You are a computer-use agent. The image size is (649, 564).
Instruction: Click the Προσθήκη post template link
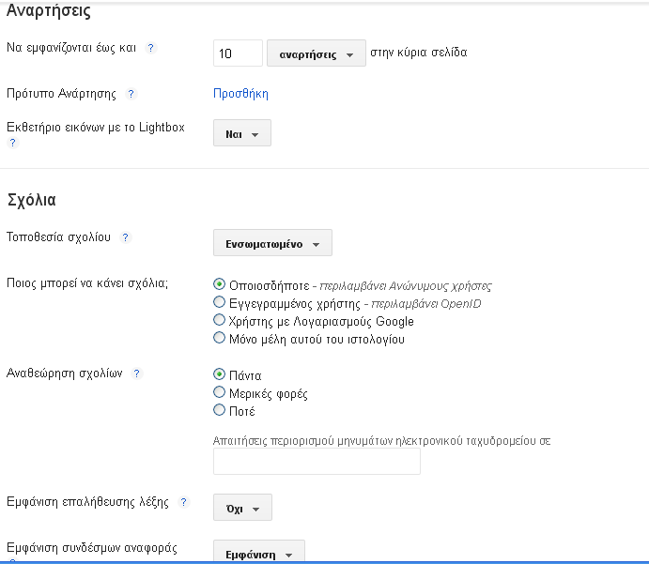click(x=240, y=94)
